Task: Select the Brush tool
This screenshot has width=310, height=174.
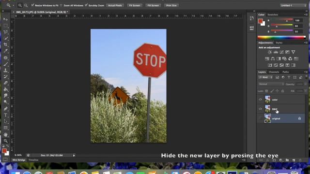Action: (5, 64)
